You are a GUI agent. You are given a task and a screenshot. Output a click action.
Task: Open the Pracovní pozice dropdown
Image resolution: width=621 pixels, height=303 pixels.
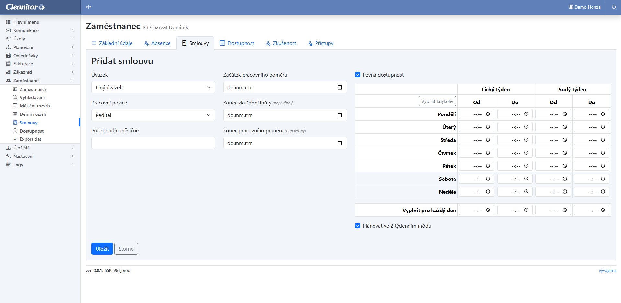(x=153, y=115)
